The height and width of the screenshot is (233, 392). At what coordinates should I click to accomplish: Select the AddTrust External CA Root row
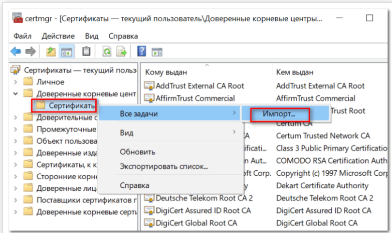tap(200, 86)
